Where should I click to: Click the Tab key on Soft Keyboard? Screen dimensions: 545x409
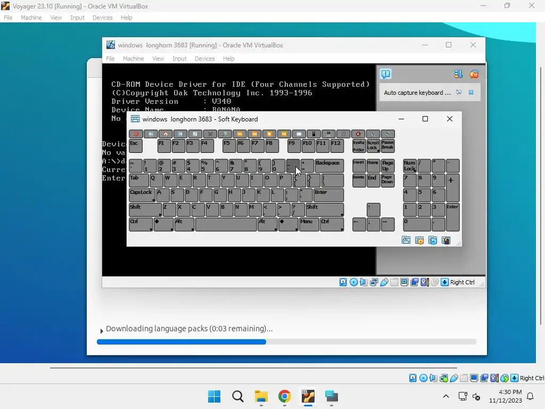[x=139, y=181]
